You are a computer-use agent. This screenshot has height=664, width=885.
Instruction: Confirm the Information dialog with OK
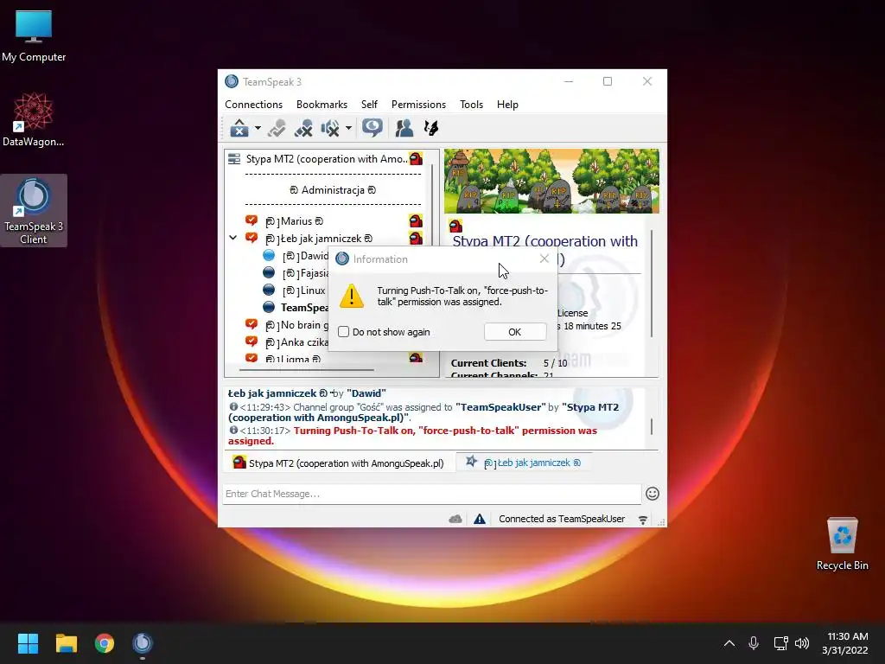tap(515, 332)
